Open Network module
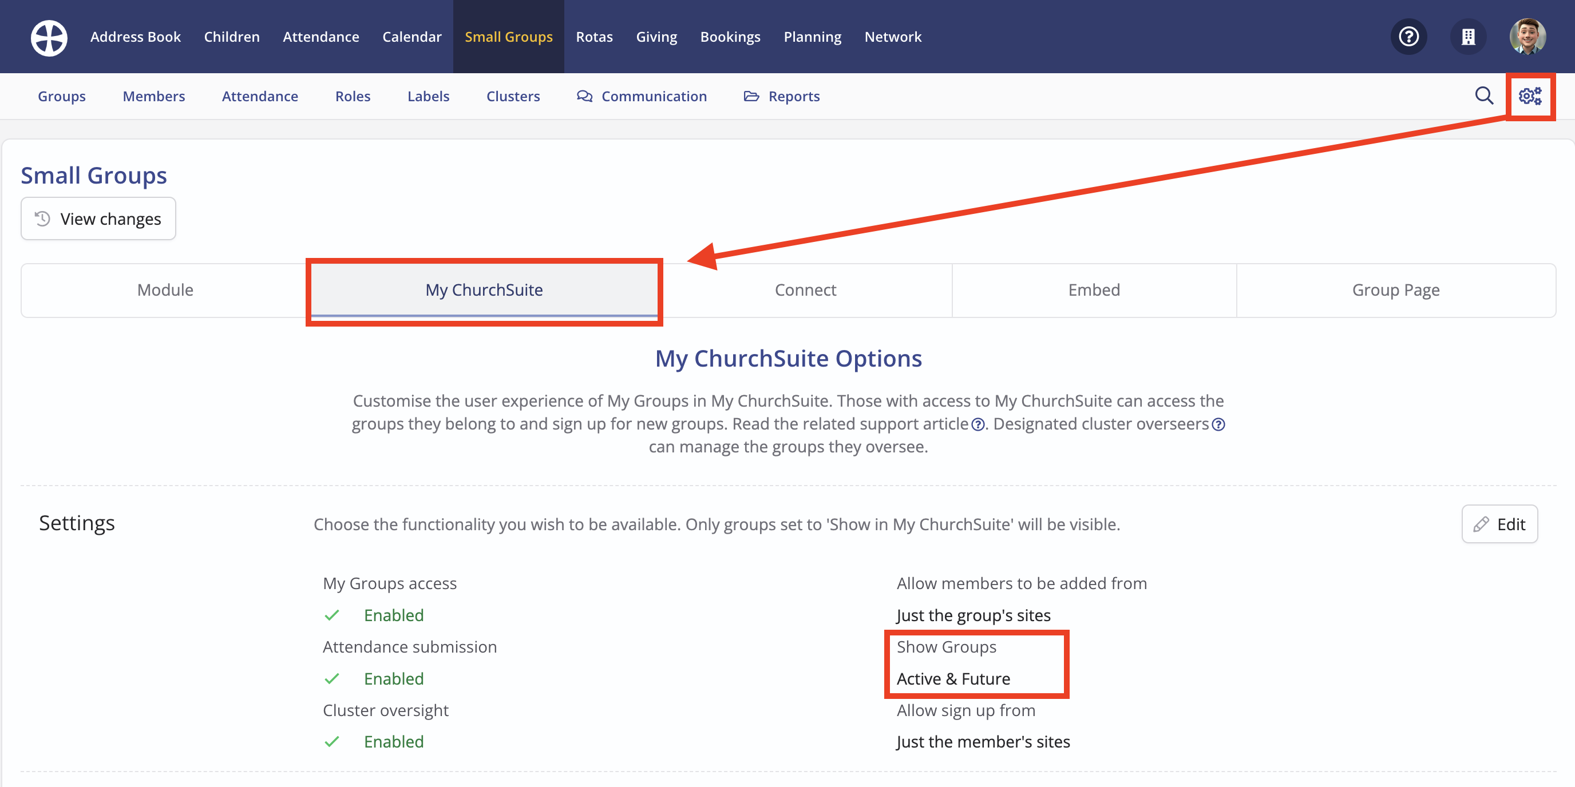Viewport: 1575px width, 787px height. [893, 37]
